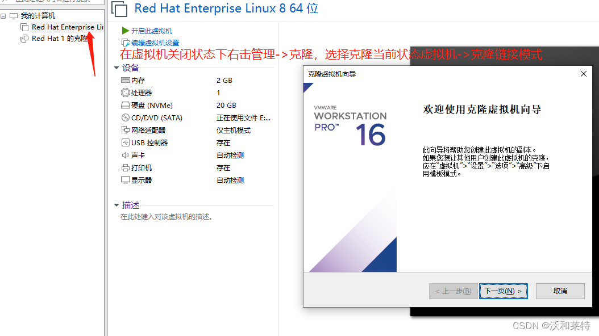Image resolution: width=599 pixels, height=336 pixels.
Task: Select the network adapter icon
Action: coord(125,130)
